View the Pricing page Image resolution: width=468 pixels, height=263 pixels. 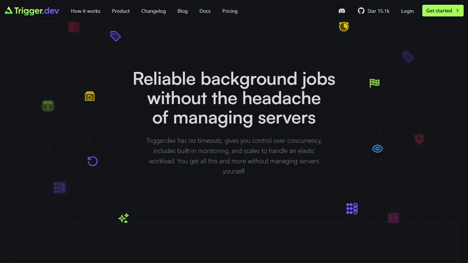[230, 11]
